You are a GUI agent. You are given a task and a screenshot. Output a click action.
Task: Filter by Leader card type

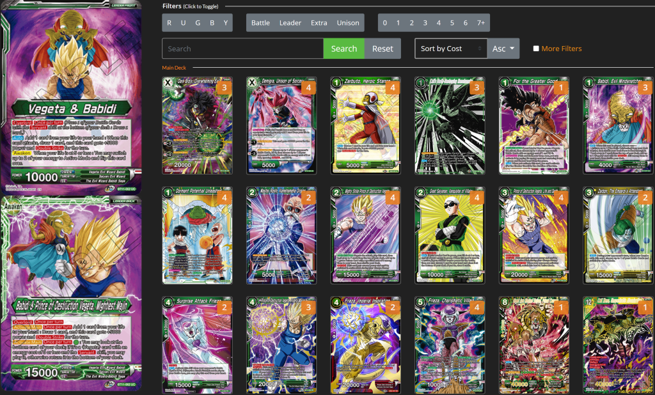click(x=290, y=23)
